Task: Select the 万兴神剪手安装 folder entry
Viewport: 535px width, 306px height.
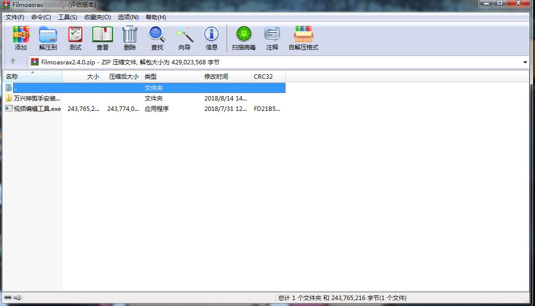Action: [37, 99]
